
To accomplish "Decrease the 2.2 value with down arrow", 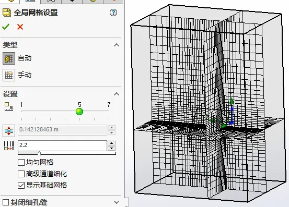I will (x=111, y=149).
